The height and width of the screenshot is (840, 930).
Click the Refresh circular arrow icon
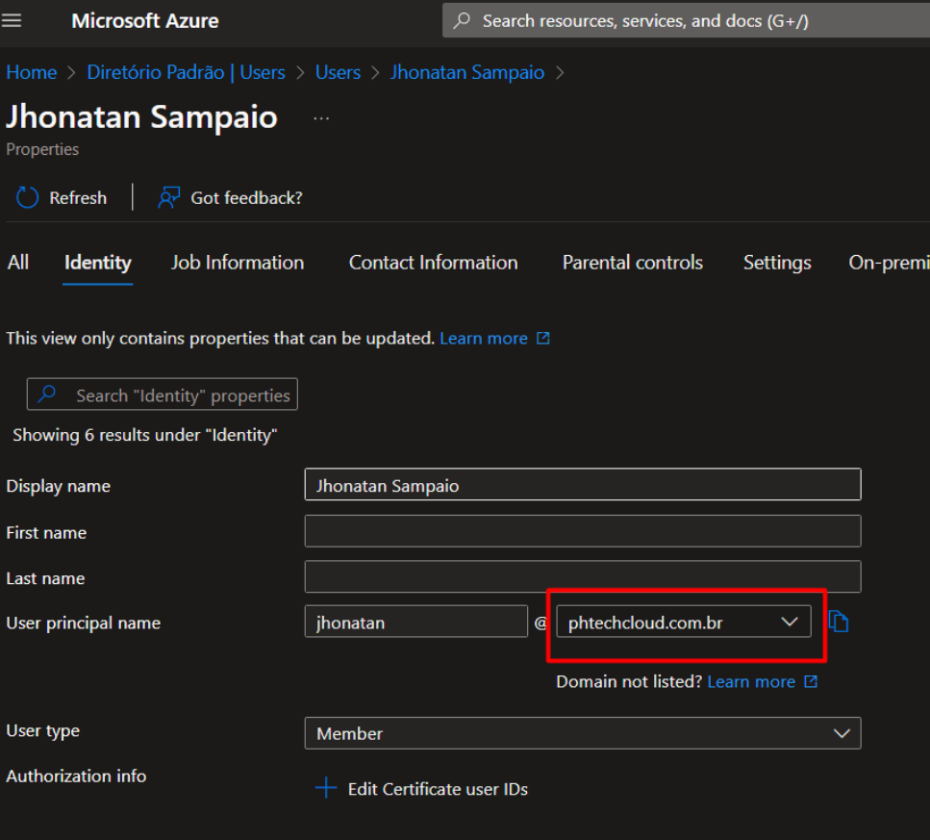click(x=27, y=197)
